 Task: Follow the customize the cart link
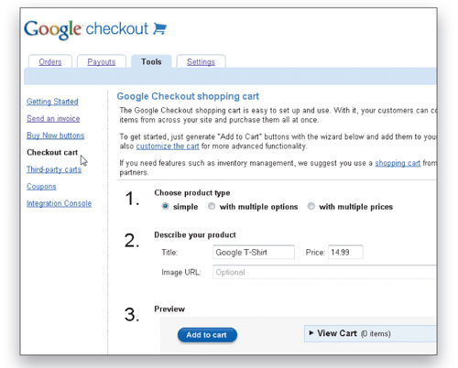point(168,146)
